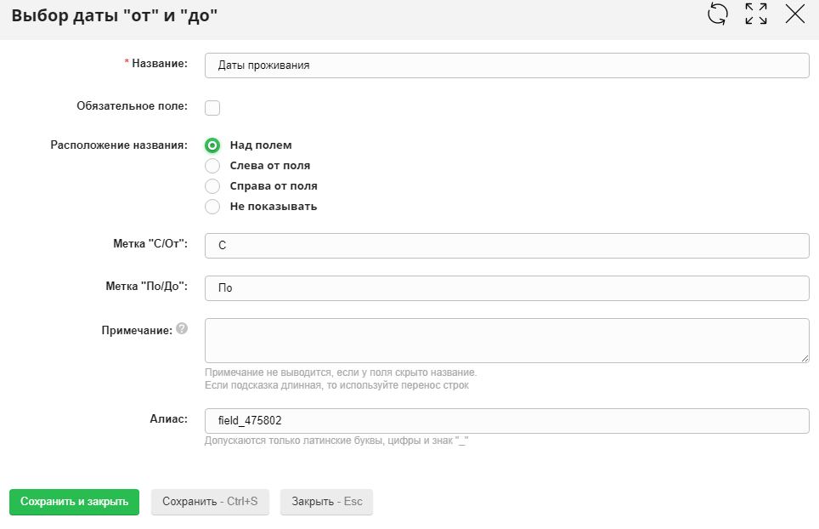This screenshot has height=529, width=819.
Task: Click the Обязательное поле label text
Action: 132,107
